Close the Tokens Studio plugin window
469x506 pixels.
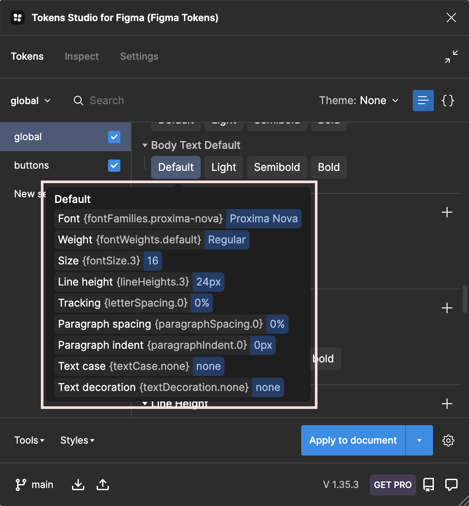coord(451,18)
